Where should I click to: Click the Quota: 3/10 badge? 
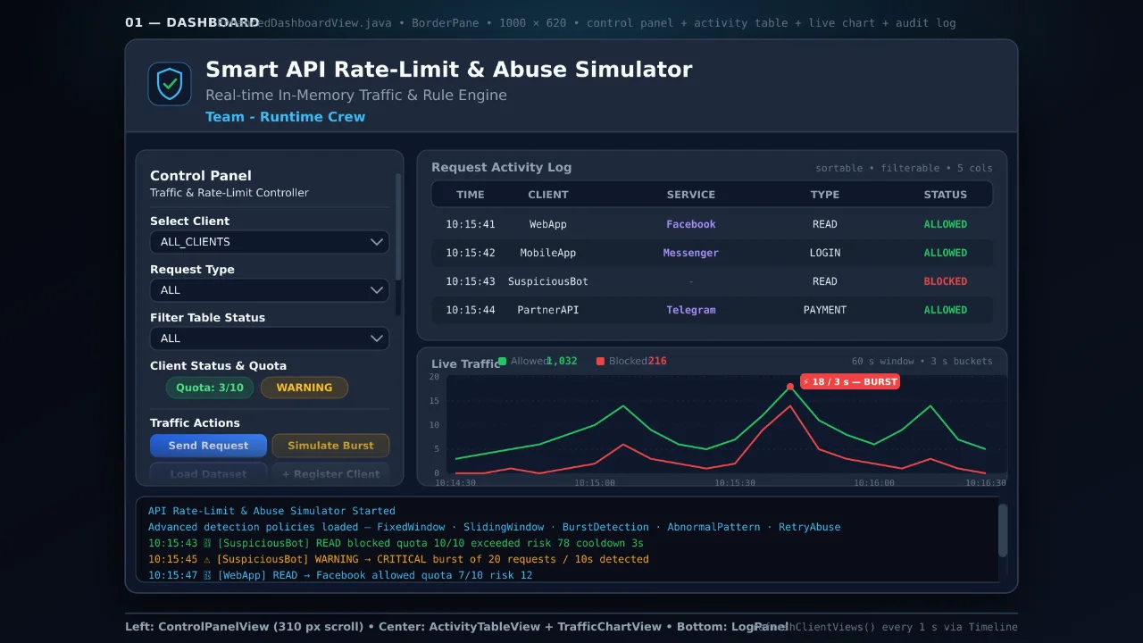(x=210, y=388)
